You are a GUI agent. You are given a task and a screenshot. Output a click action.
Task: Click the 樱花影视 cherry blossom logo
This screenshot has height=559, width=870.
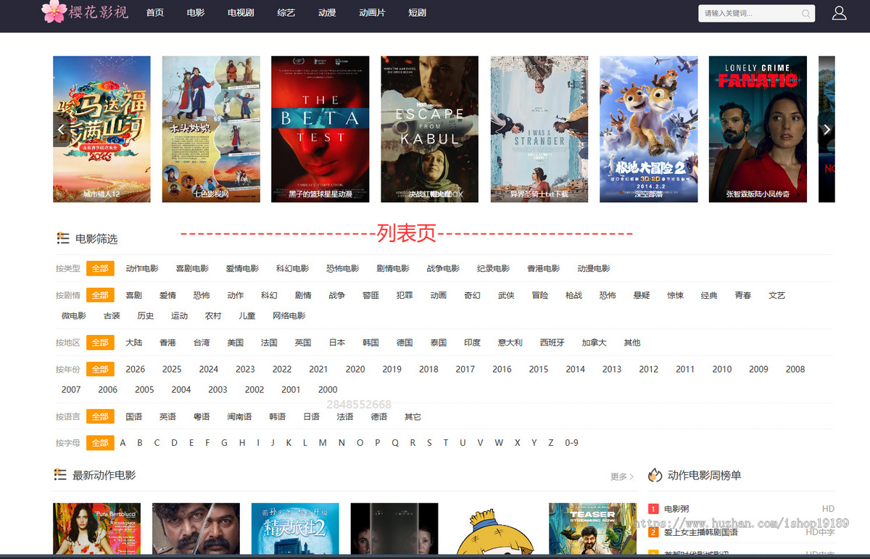pyautogui.click(x=85, y=12)
